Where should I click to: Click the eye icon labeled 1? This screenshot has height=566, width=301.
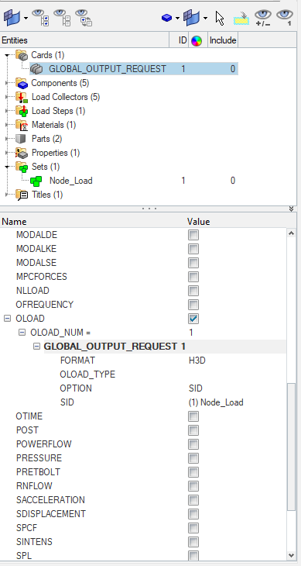286,18
